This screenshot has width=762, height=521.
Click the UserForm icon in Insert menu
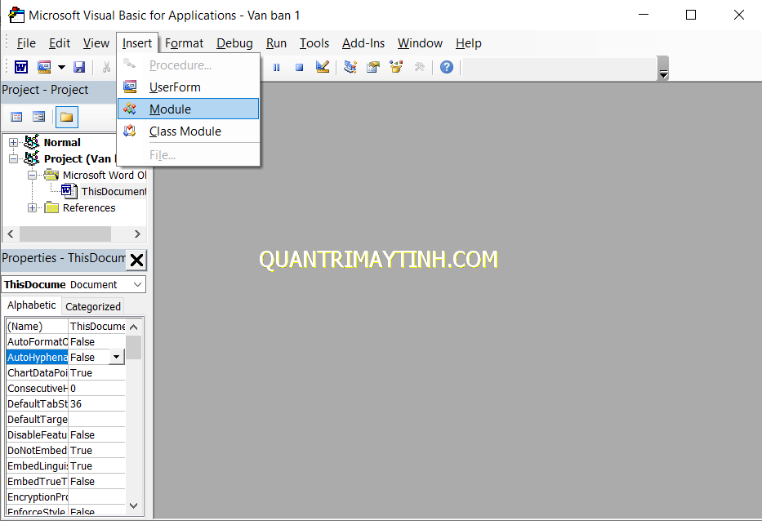(130, 87)
